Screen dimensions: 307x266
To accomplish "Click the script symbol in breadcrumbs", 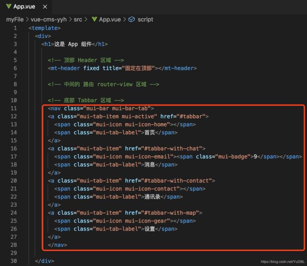I will 145,19.
